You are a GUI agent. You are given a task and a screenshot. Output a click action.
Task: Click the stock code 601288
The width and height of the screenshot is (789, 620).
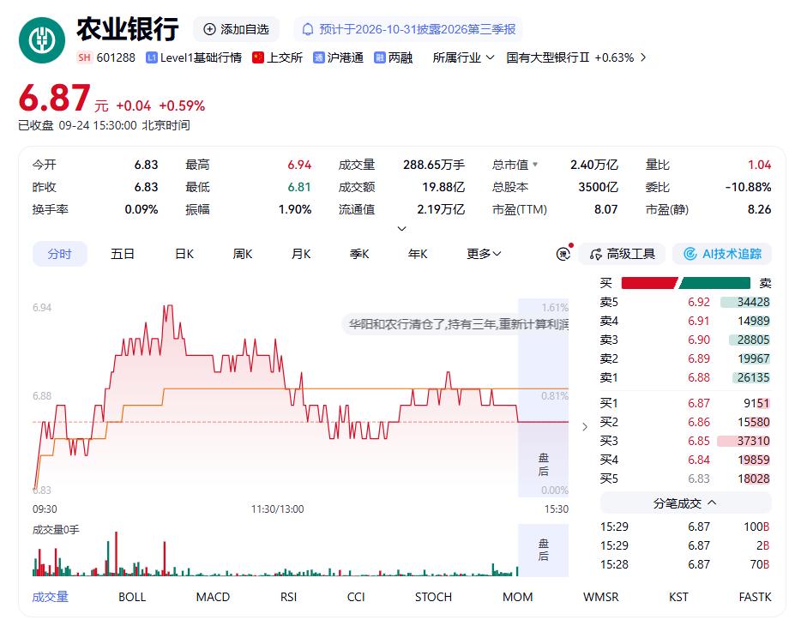click(x=116, y=57)
